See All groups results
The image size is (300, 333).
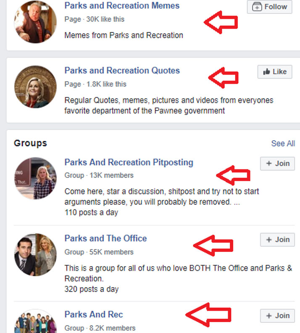pyautogui.click(x=283, y=144)
